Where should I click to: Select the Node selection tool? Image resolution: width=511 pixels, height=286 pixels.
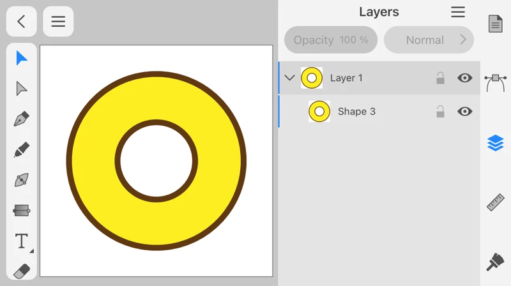22,89
